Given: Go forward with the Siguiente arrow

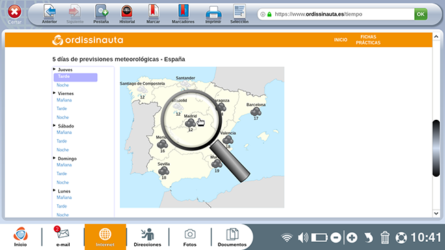Looking at the screenshot, I should pyautogui.click(x=75, y=14).
